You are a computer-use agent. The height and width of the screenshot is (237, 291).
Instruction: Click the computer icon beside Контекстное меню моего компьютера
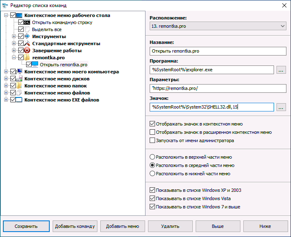pyautogui.click(x=19, y=71)
